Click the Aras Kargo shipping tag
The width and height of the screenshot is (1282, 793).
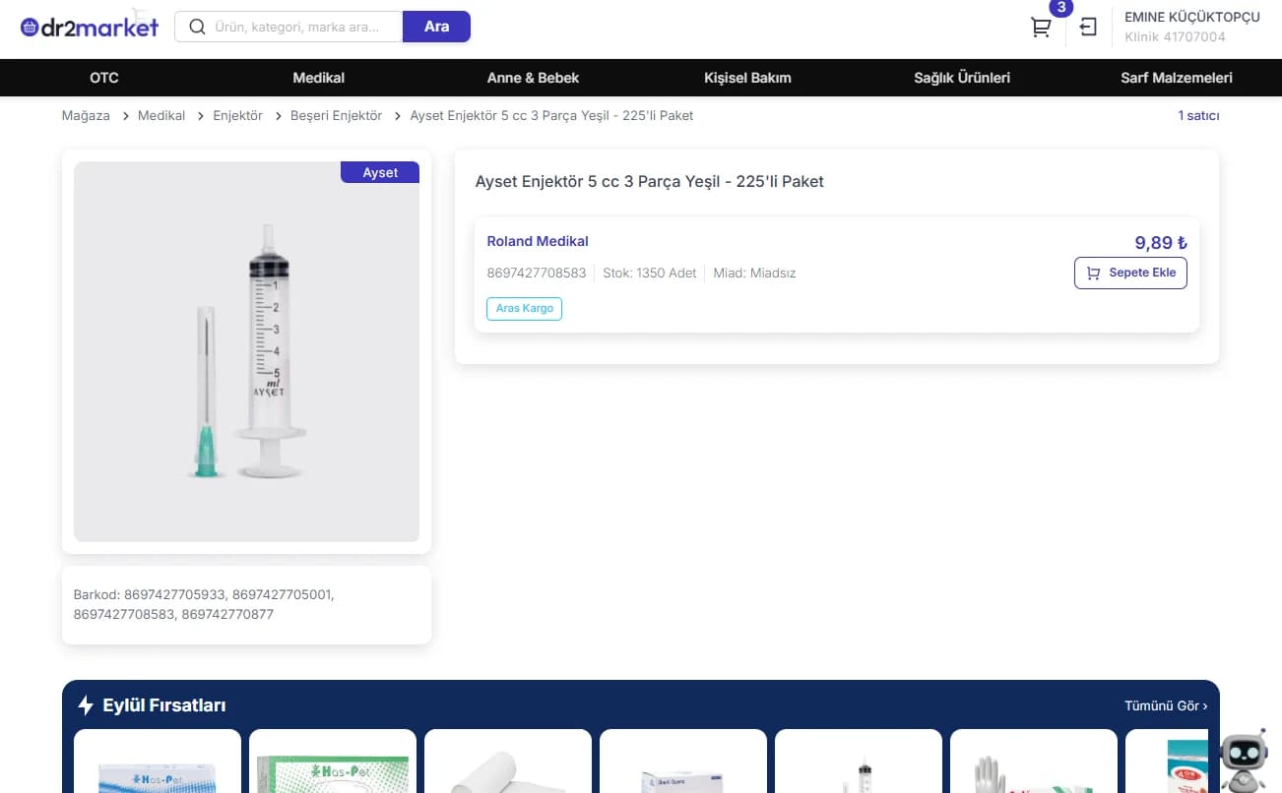tap(524, 308)
